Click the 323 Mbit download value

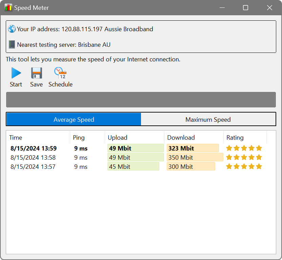pyautogui.click(x=181, y=148)
